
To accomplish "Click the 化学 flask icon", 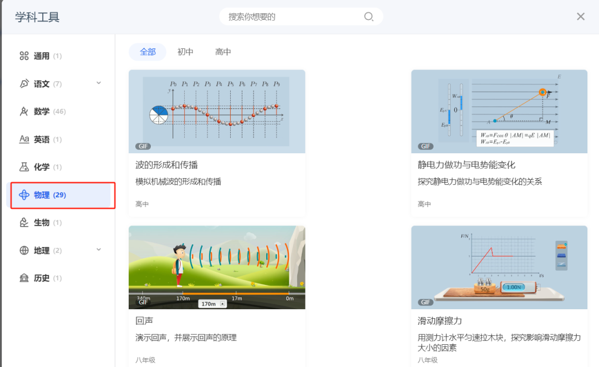I will [x=23, y=167].
